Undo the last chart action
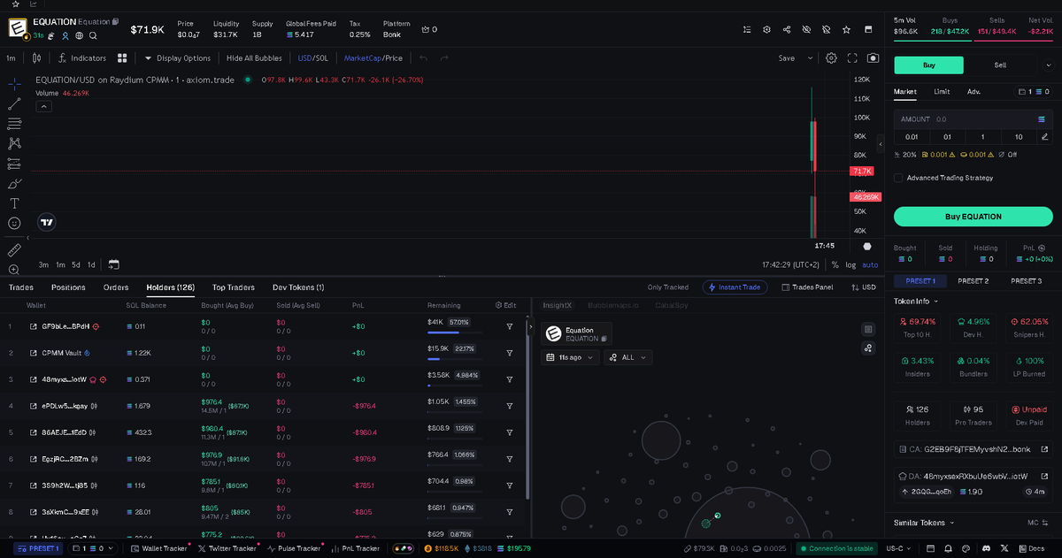Viewport: 1062px width, 558px height. tap(423, 58)
